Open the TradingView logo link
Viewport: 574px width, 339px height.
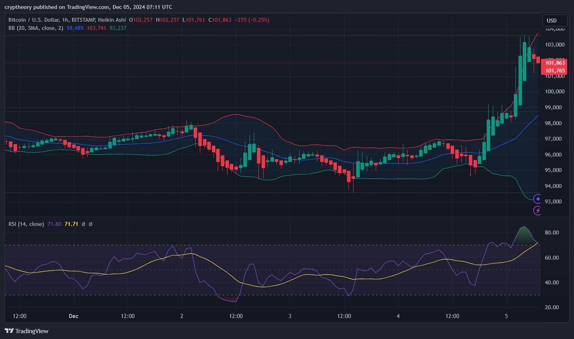(x=26, y=331)
